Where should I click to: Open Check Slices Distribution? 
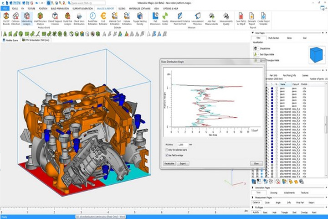tap(79, 19)
